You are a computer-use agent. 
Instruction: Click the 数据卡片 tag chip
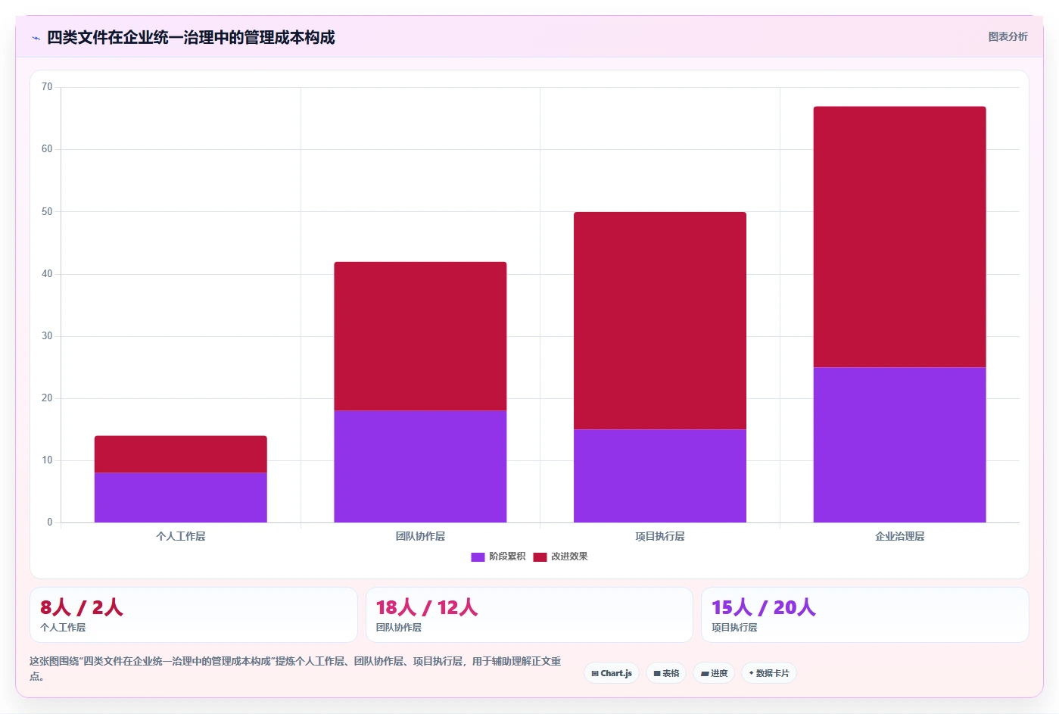768,673
